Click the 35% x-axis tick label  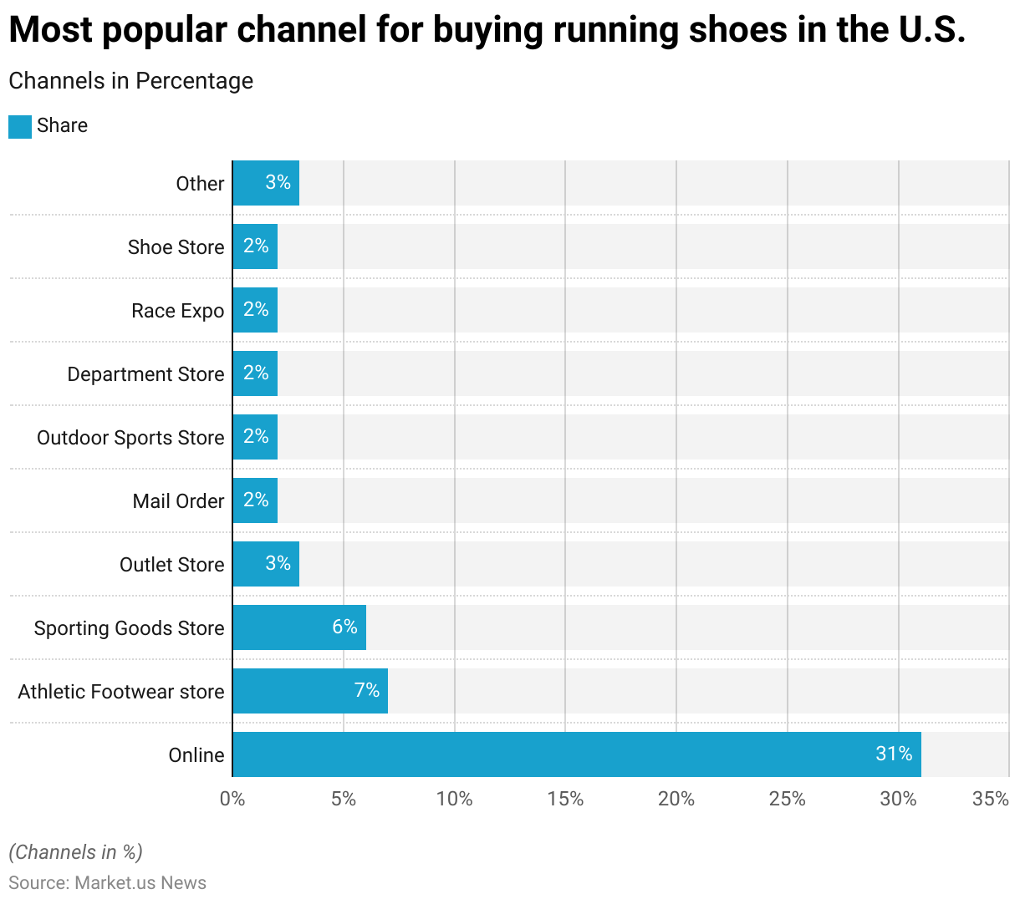[x=991, y=800]
